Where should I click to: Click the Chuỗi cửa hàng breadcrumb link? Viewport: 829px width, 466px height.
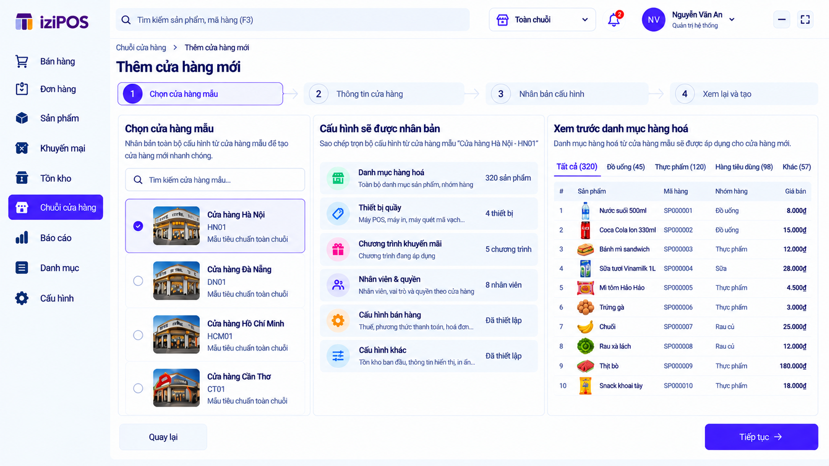(x=141, y=48)
